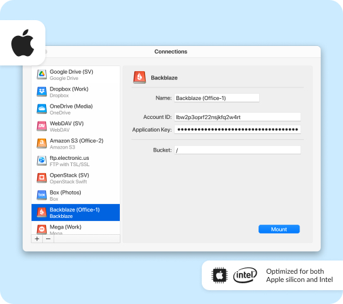Image resolution: width=343 pixels, height=304 pixels.
Task: Select "Google Drive (SV)" connection name
Action: tap(71, 72)
